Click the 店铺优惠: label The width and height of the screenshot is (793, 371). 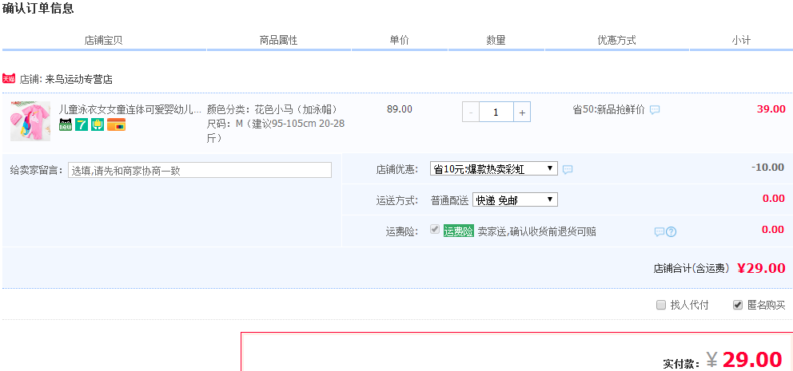[397, 170]
